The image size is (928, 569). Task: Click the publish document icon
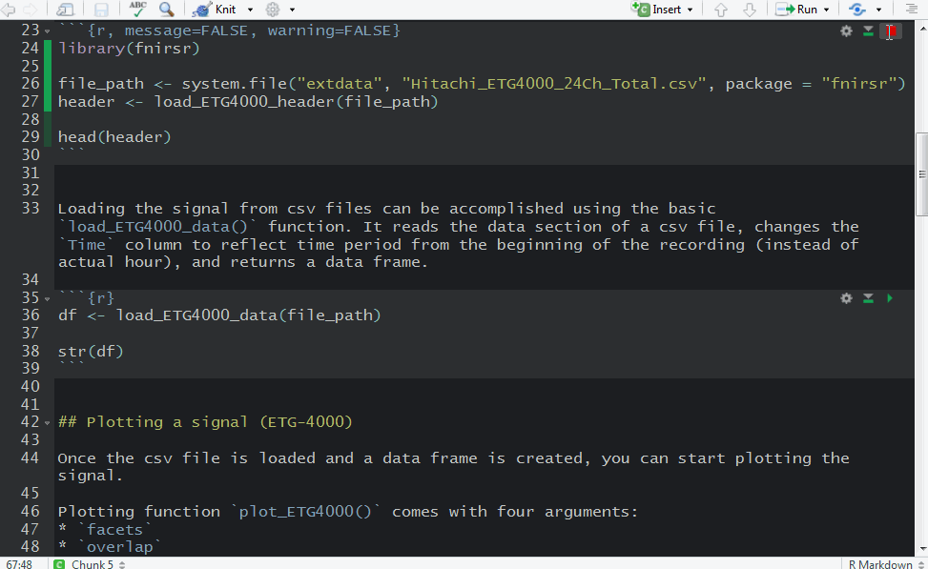pyautogui.click(x=857, y=10)
